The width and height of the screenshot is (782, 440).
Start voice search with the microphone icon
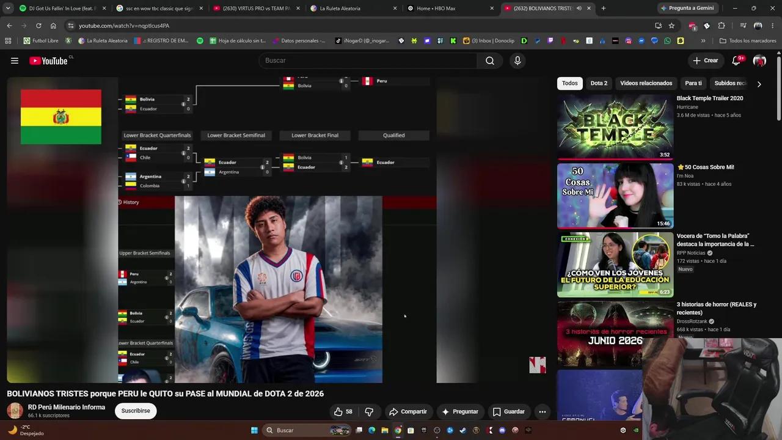pos(517,61)
